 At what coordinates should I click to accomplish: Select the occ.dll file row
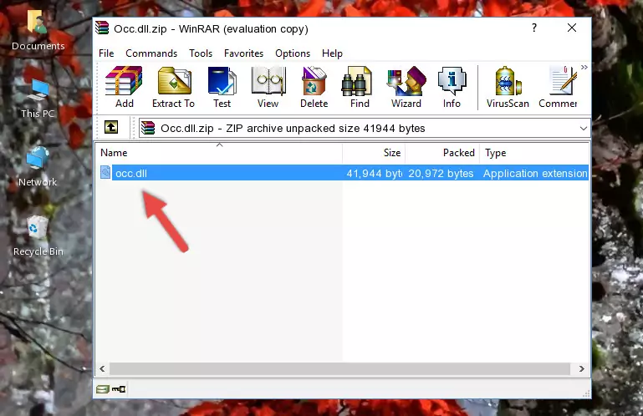click(344, 173)
